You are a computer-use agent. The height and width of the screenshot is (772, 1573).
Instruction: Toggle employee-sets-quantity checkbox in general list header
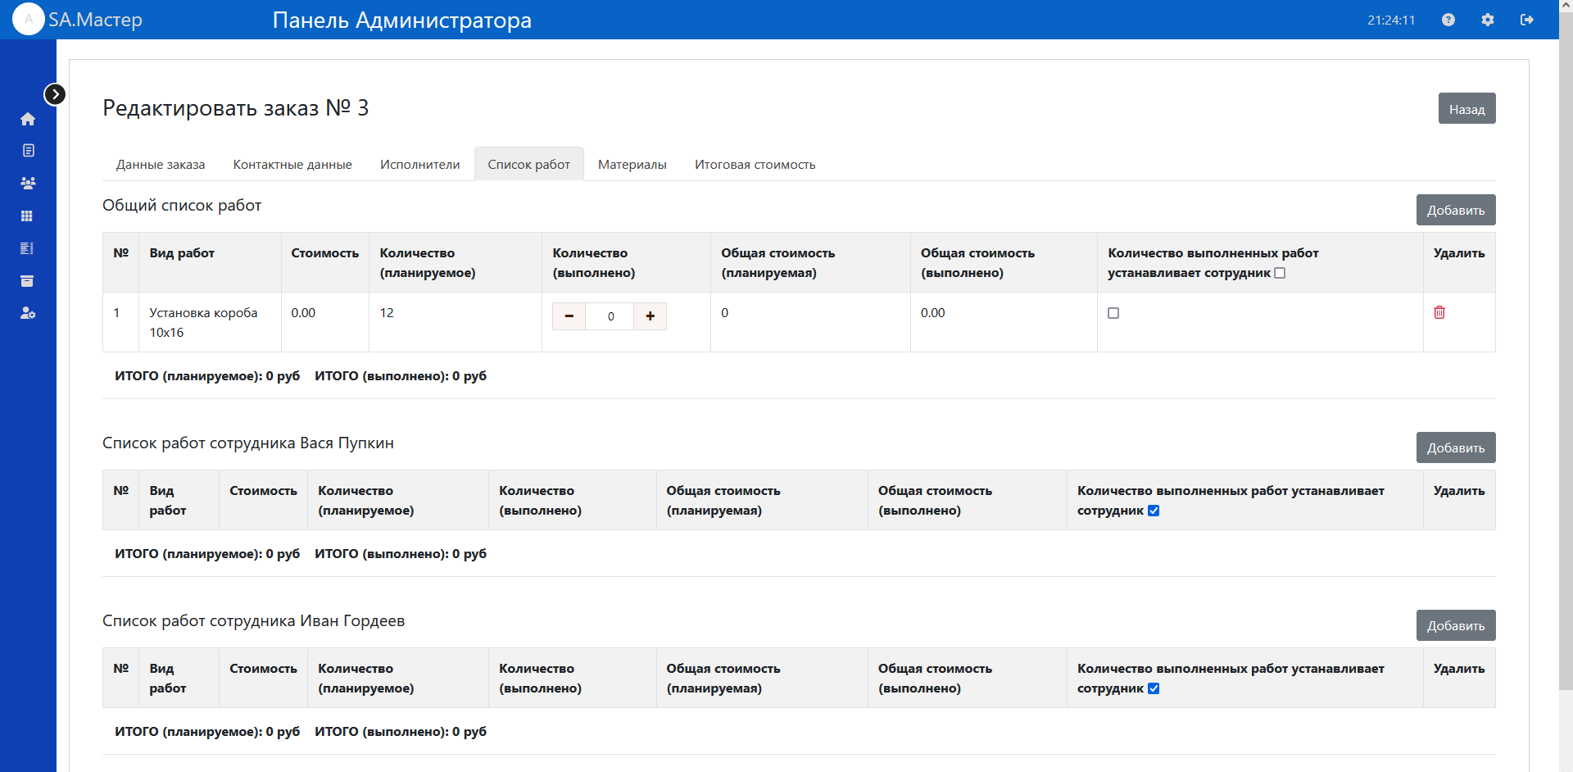click(1280, 273)
